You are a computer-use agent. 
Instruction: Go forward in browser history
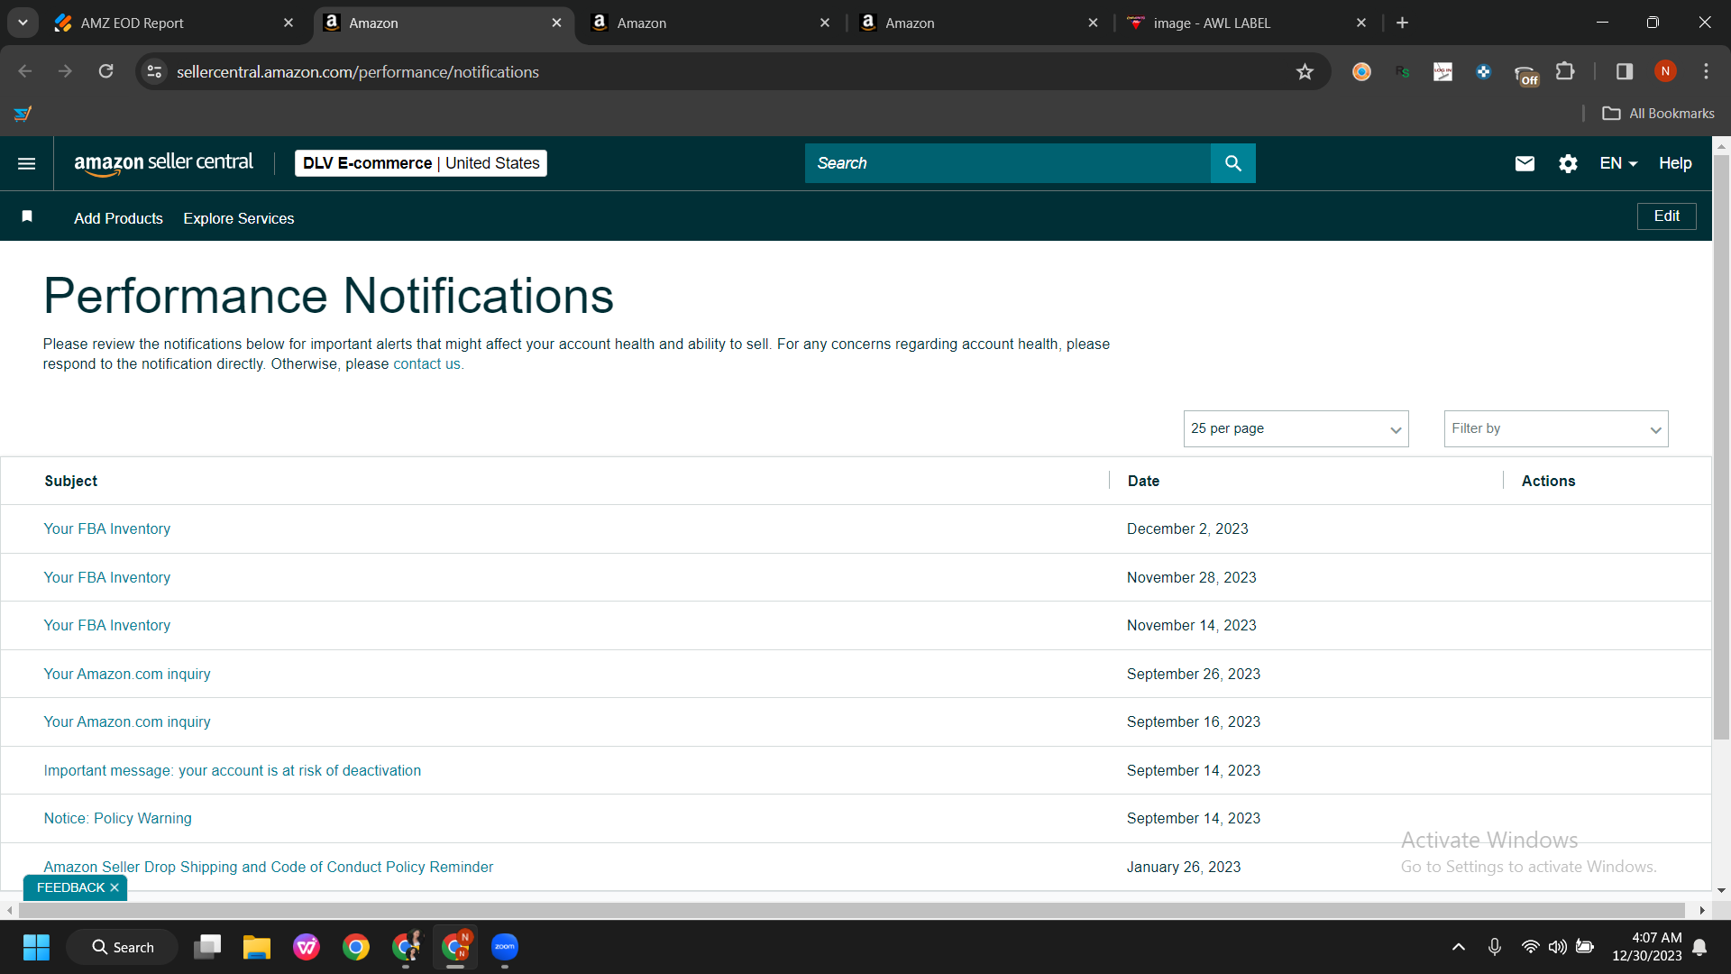point(65,71)
